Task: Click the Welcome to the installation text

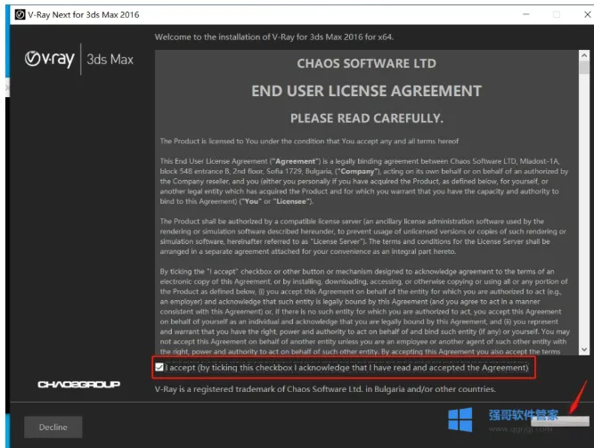Action: pyautogui.click(x=274, y=37)
